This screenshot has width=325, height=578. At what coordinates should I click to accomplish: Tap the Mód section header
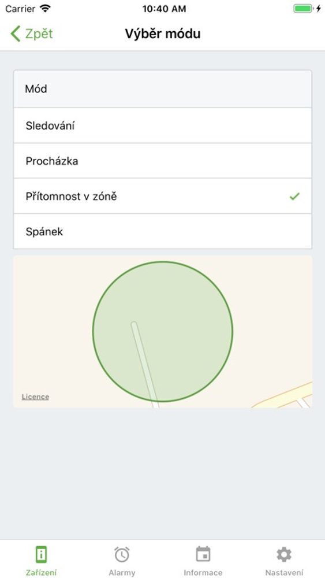[163, 89]
